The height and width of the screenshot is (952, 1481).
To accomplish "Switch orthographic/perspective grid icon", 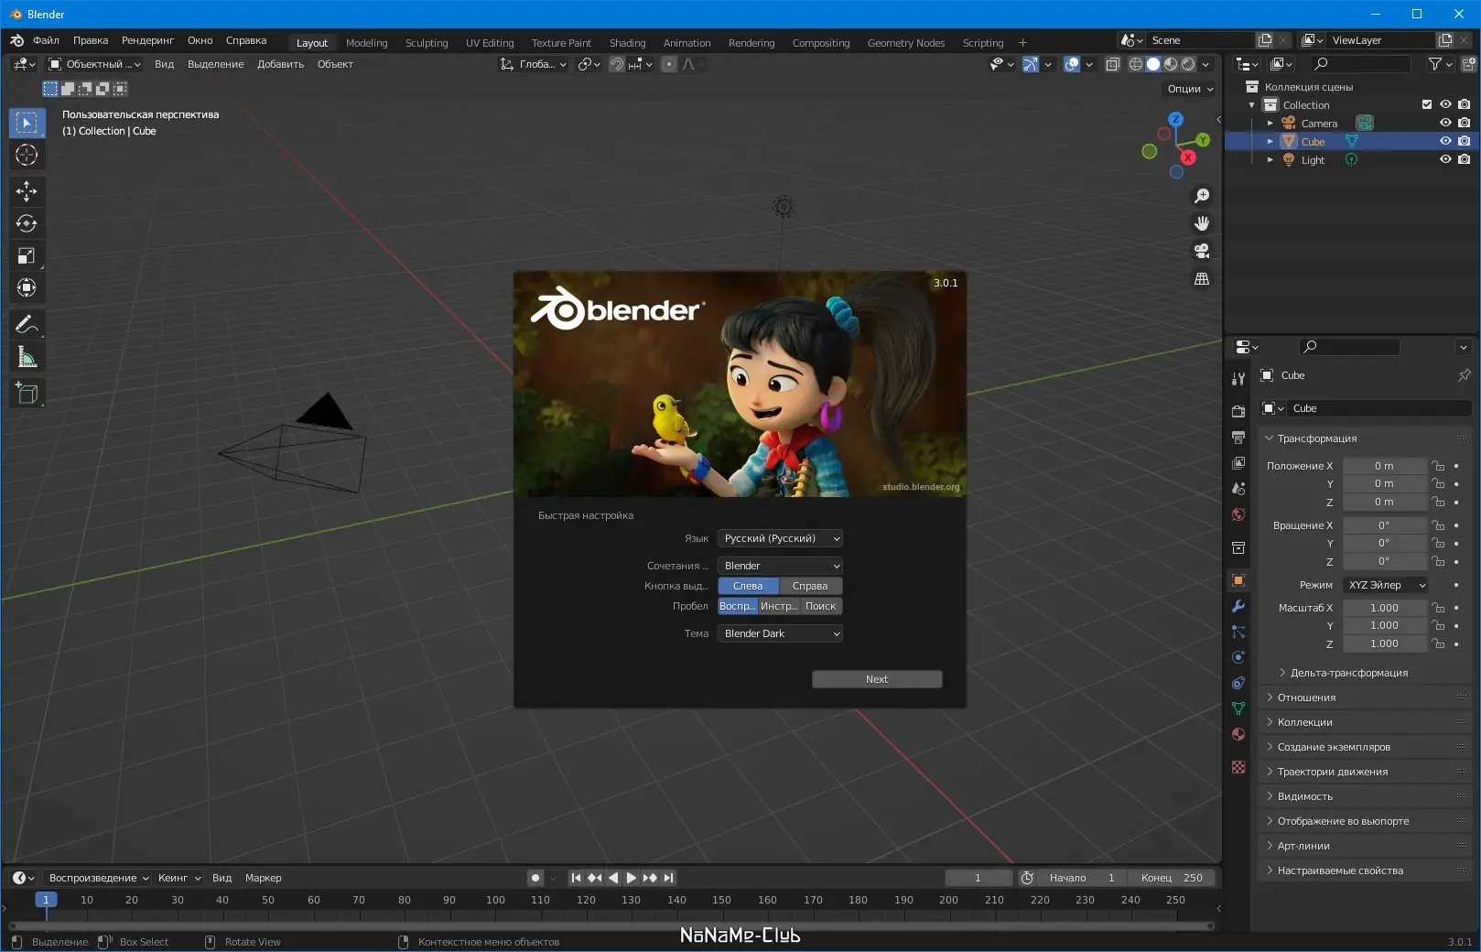I will click(1202, 278).
